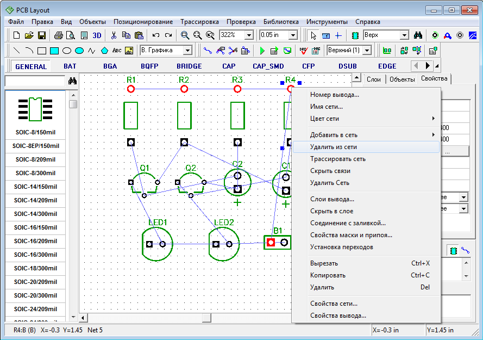The image size is (483, 340).
Task: Open the BGA library tab
Action: (x=110, y=66)
